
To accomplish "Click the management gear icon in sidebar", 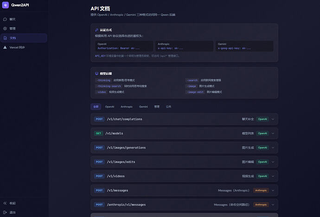I will tap(5, 29).
